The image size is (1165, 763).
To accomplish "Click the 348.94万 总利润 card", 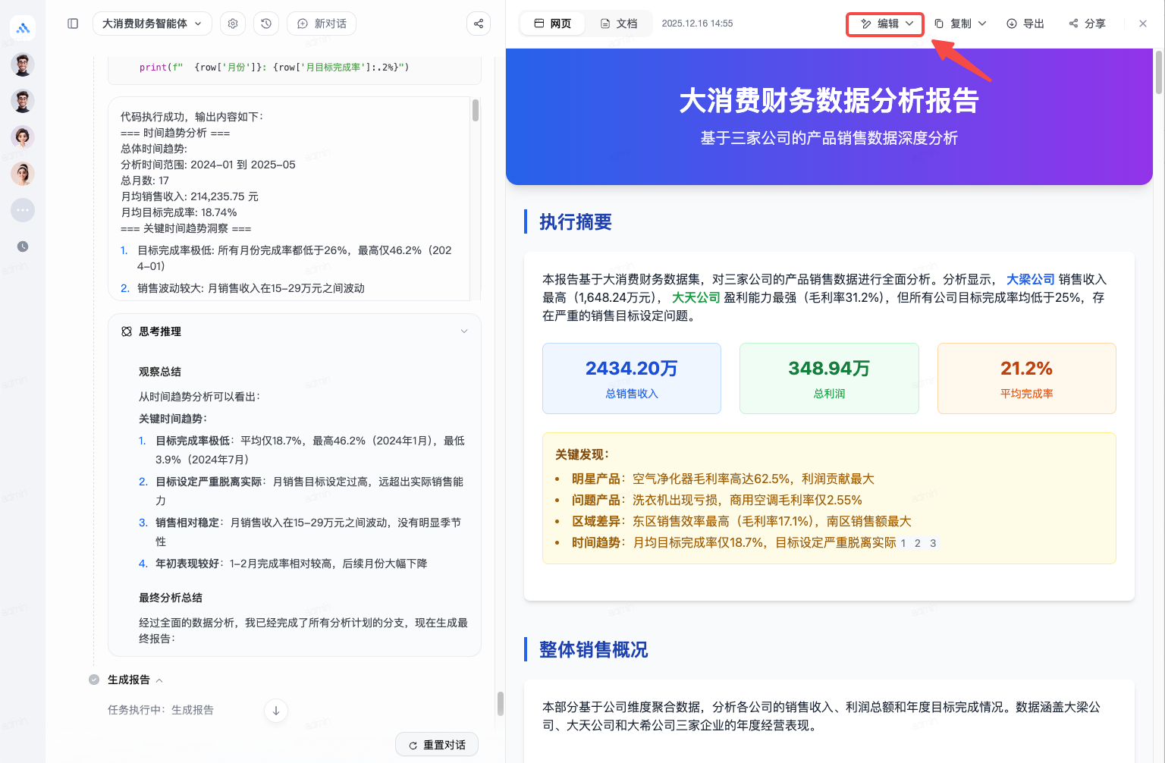I will [829, 378].
